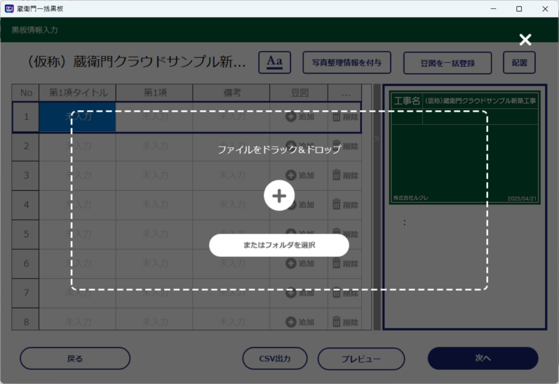Click the 追加 plus icon in row 1
This screenshot has height=384, width=559.
(x=291, y=117)
